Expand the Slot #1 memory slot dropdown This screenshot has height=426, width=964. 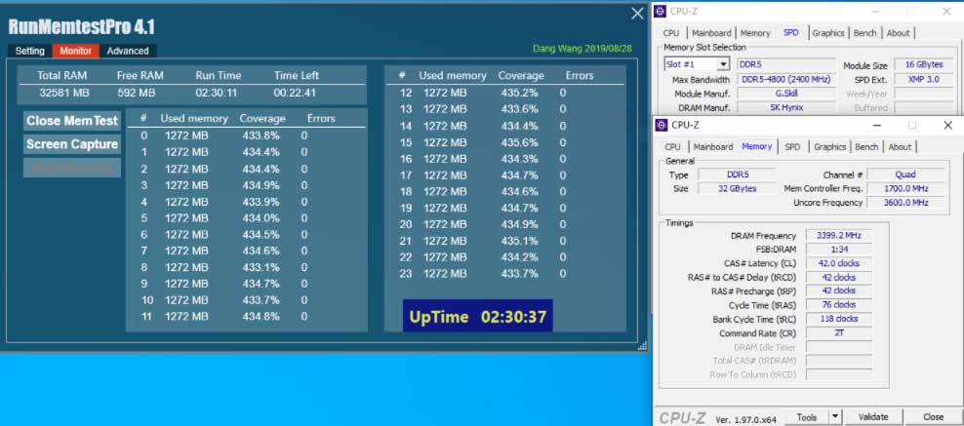pyautogui.click(x=723, y=63)
